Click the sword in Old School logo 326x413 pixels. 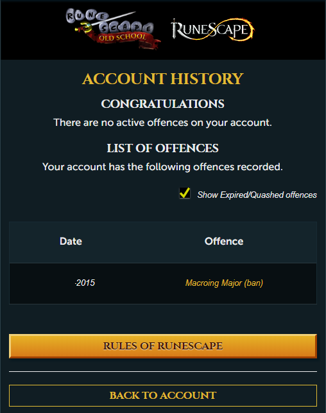[105, 21]
